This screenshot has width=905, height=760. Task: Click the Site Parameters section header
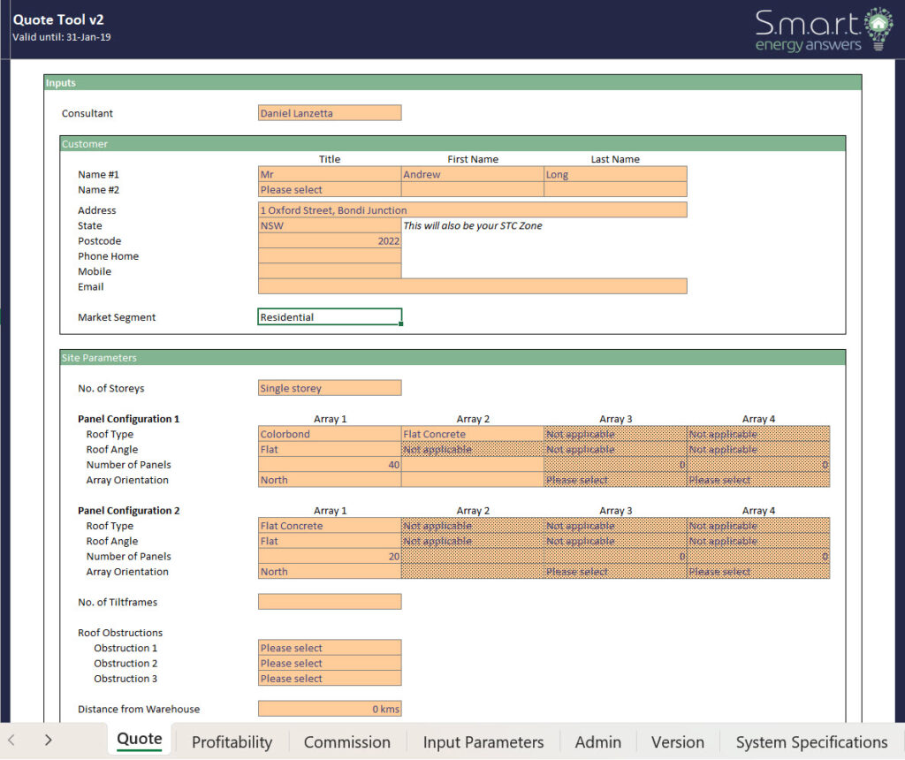(452, 358)
